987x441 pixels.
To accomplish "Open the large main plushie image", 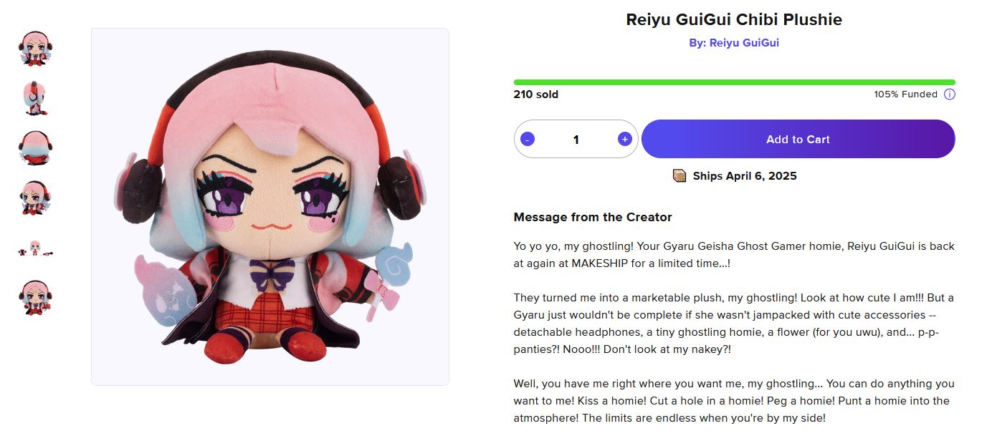I will tap(270, 207).
